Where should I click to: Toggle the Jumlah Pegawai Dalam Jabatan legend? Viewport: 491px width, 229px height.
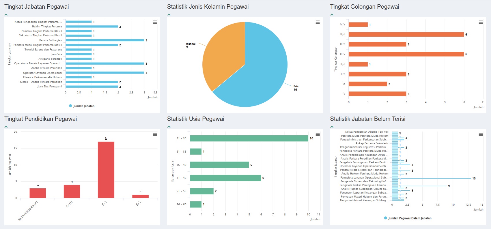[408, 218]
